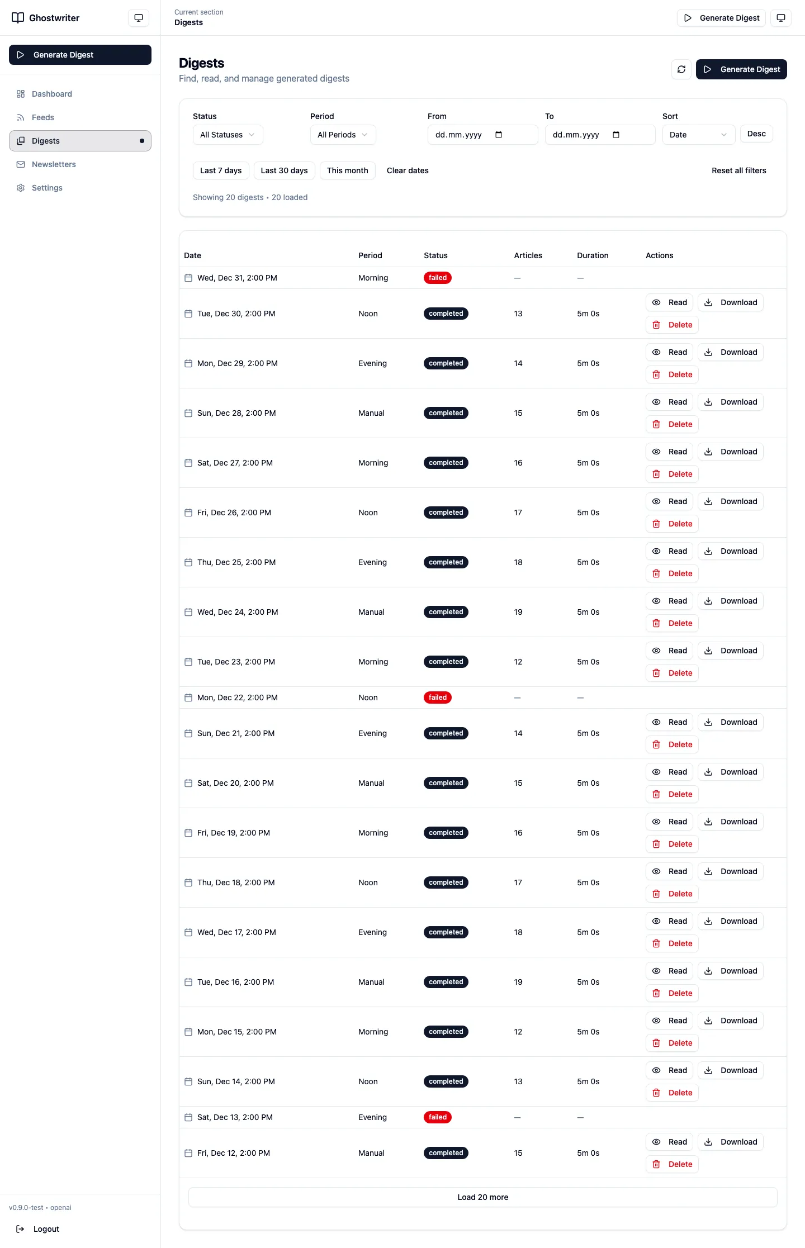Open the To date calendar picker icon
Screen dimensions: 805x1248
click(616, 135)
